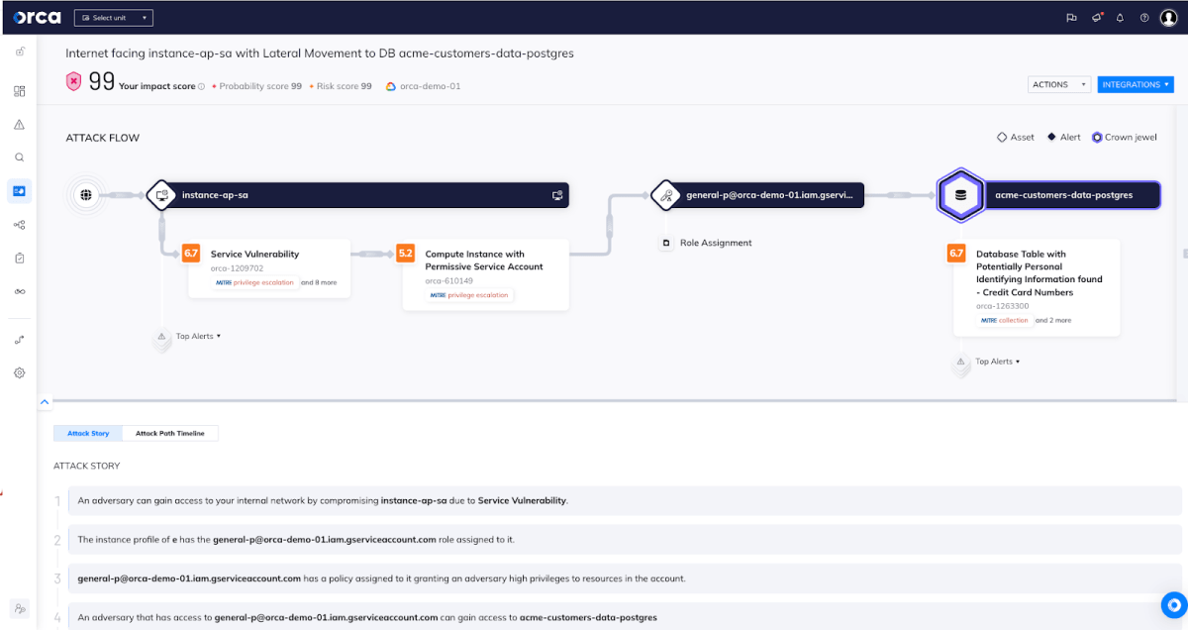This screenshot has height=630, width=1188.
Task: Open the alerts triangle icon in sidebar
Action: coord(19,125)
